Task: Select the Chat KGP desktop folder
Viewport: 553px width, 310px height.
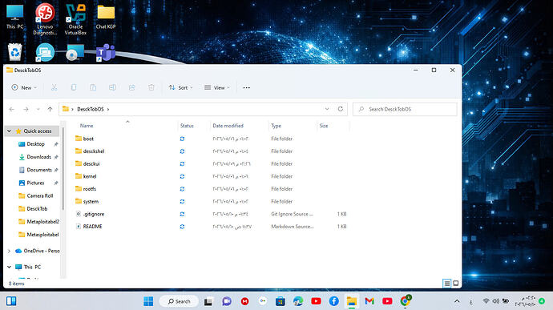Action: (x=106, y=17)
